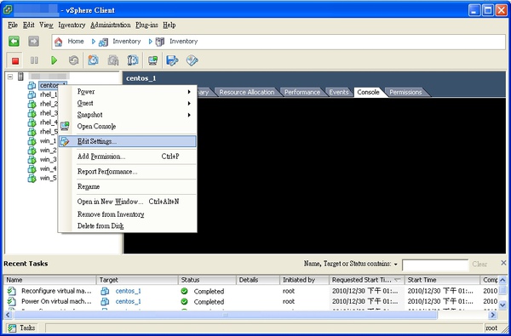Open the Administration menu
The image size is (511, 336).
pos(111,25)
